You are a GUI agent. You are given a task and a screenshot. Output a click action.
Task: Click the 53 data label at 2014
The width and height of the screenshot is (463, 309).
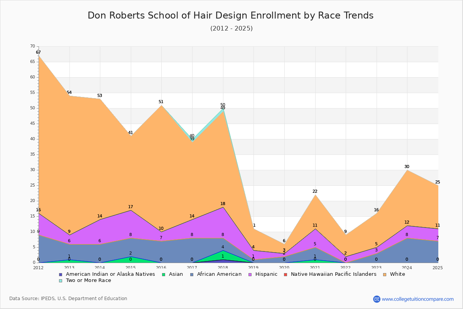pyautogui.click(x=100, y=95)
